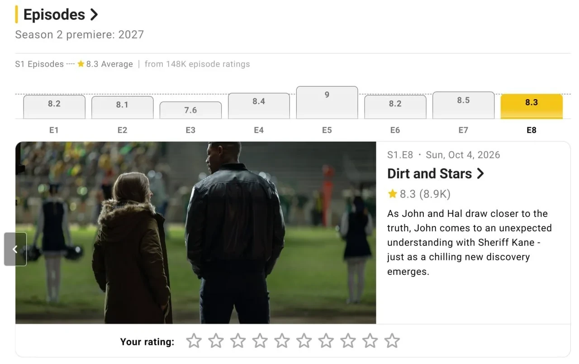
Task: Click the eighth rating star
Action: pos(348,341)
